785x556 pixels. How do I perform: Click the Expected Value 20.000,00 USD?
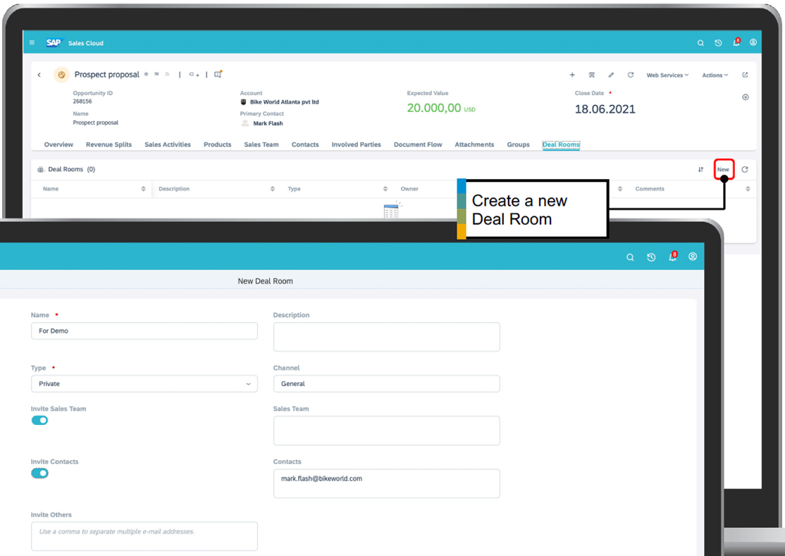pyautogui.click(x=441, y=108)
